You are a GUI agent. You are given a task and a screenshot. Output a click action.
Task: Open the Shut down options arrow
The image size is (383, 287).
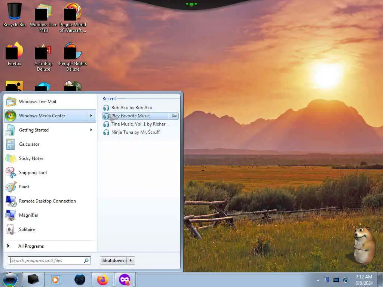click(131, 260)
